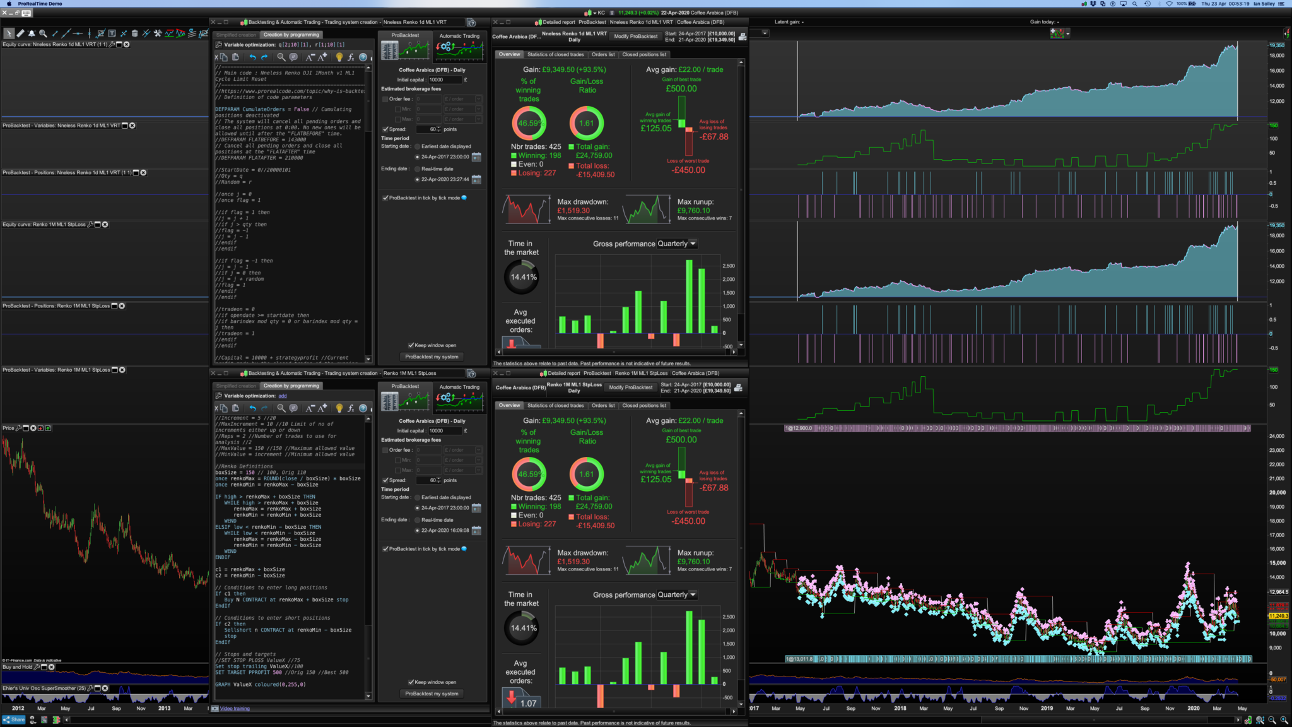Viewport: 1292px width, 727px height.
Task: Toggle Spread checkbox in top ProBacktest panel
Action: [x=385, y=129]
